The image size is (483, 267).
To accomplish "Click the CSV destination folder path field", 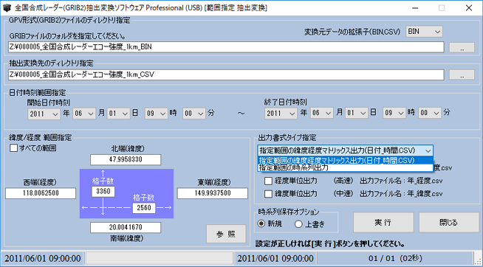I will pos(226,74).
